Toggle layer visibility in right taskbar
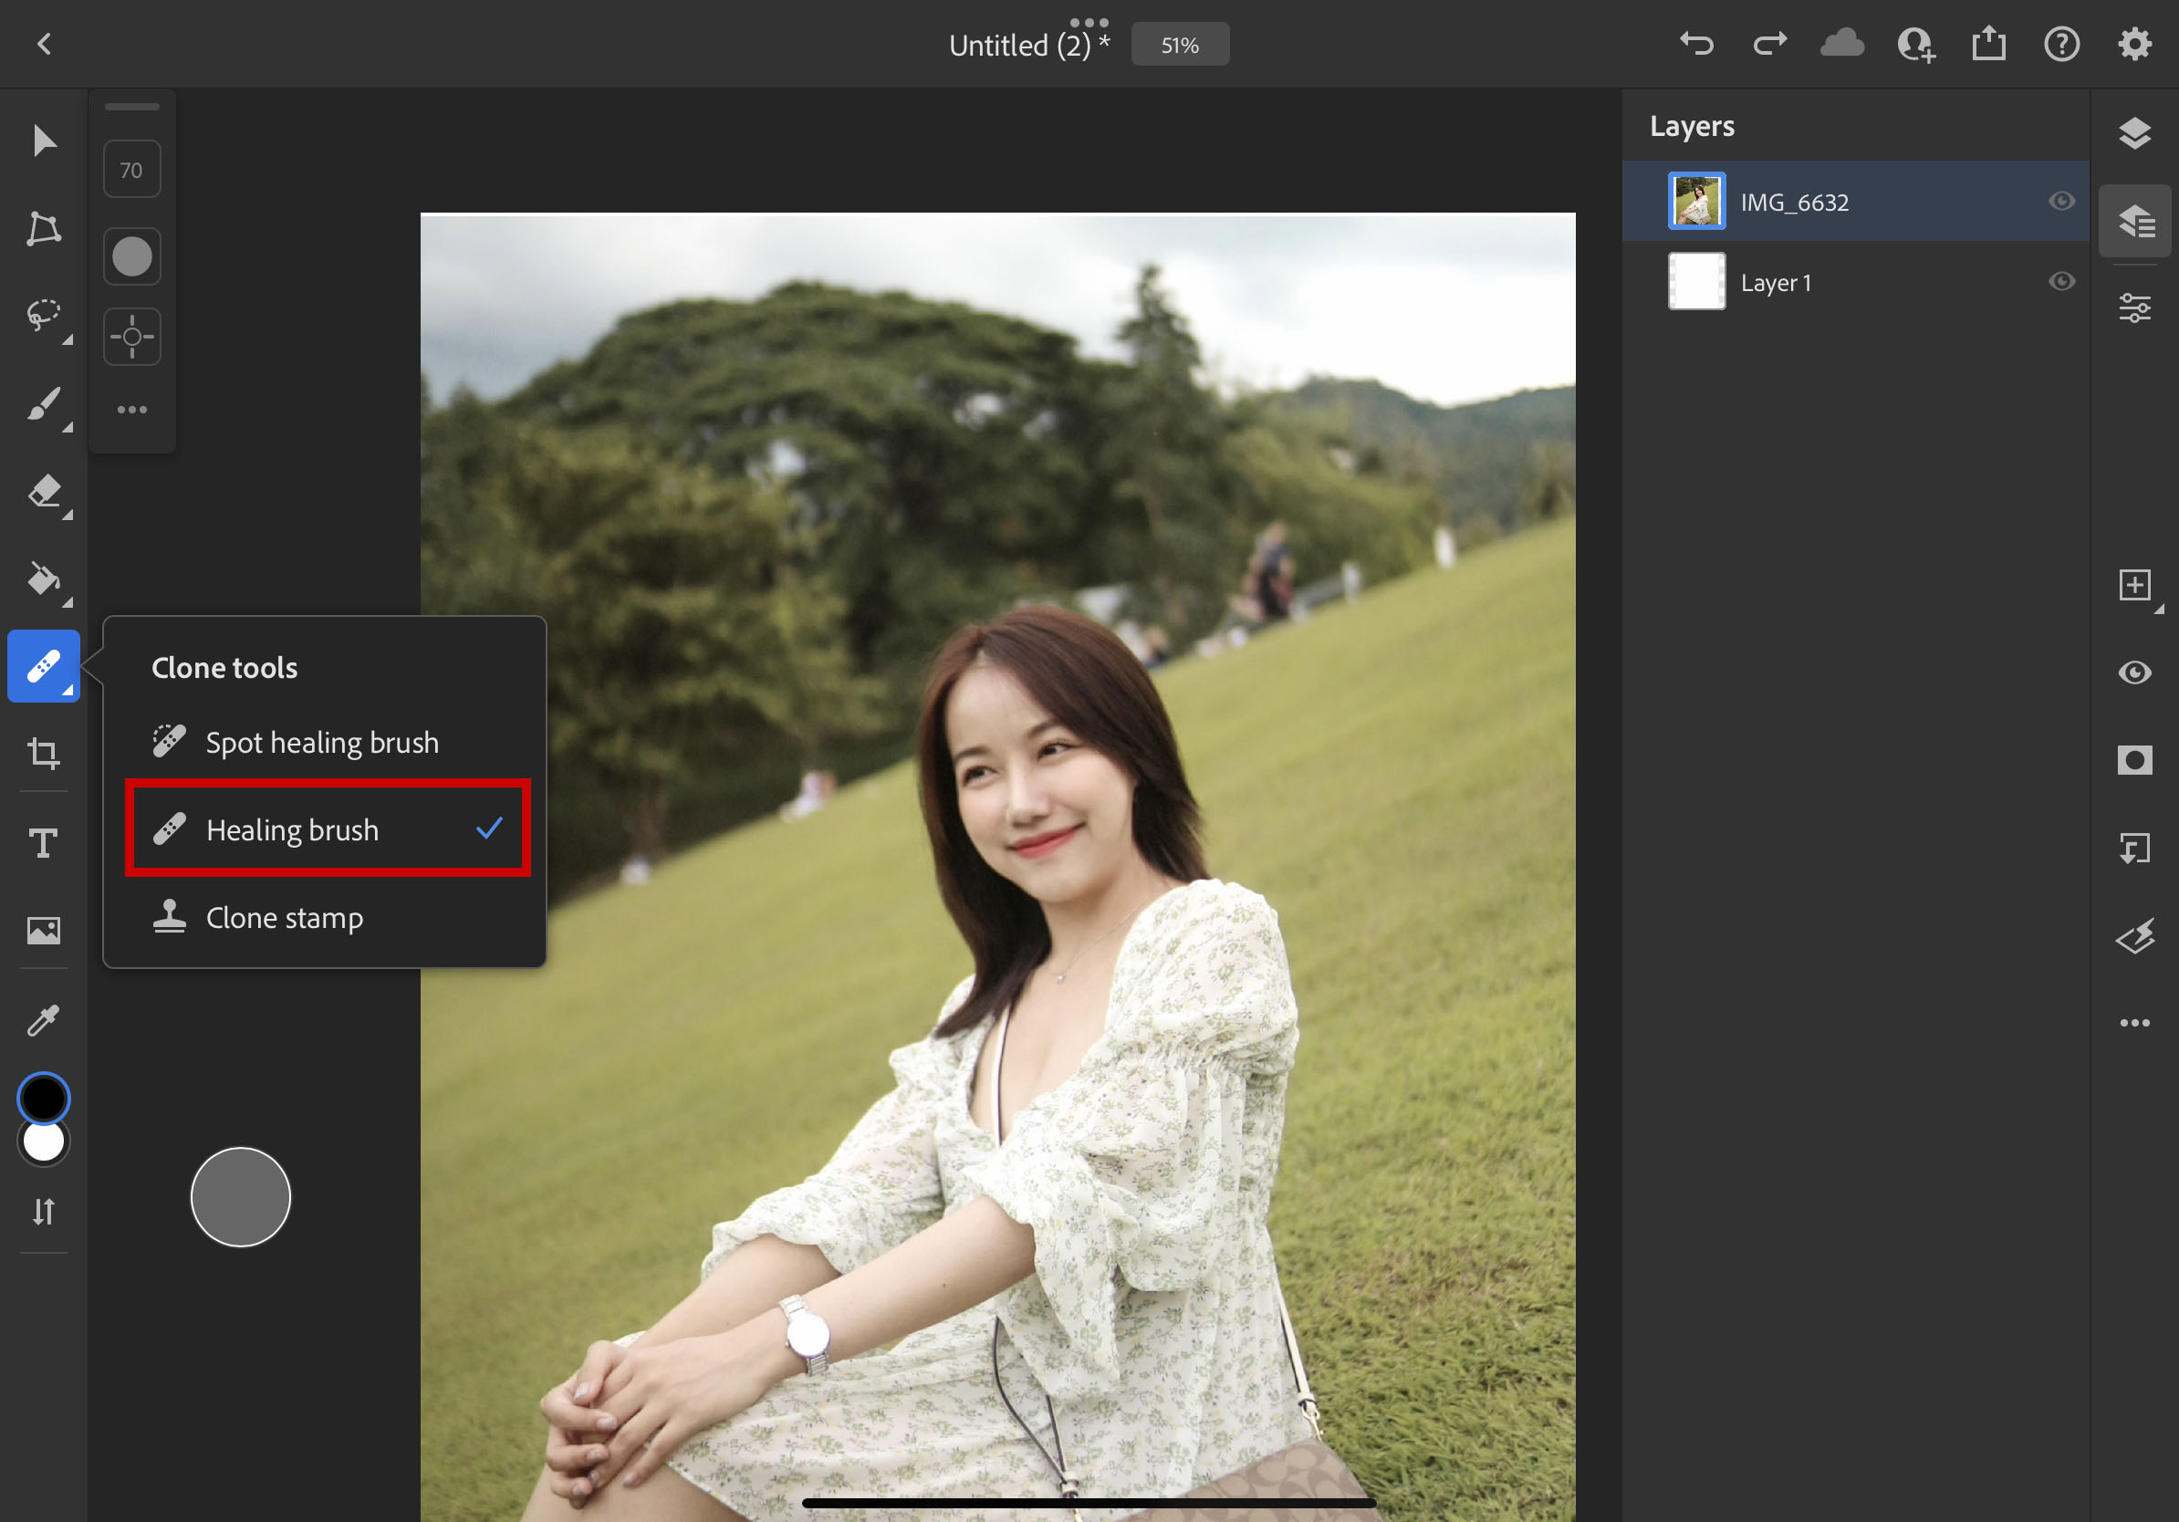Screen dimensions: 2179x1522 point(2133,672)
